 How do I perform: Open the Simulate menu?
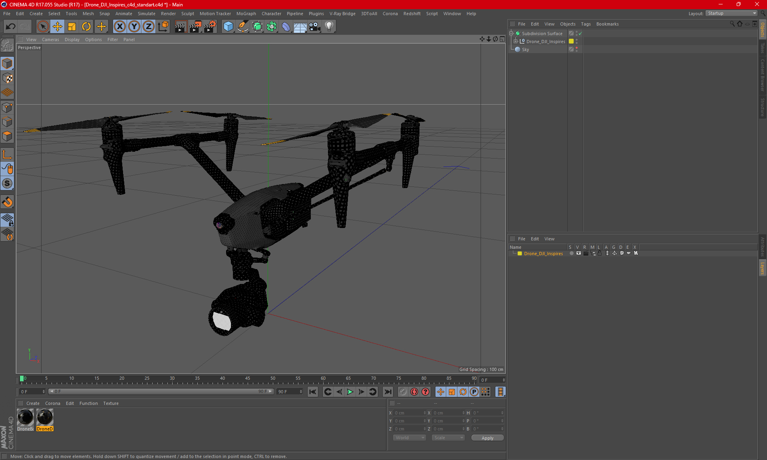click(147, 14)
